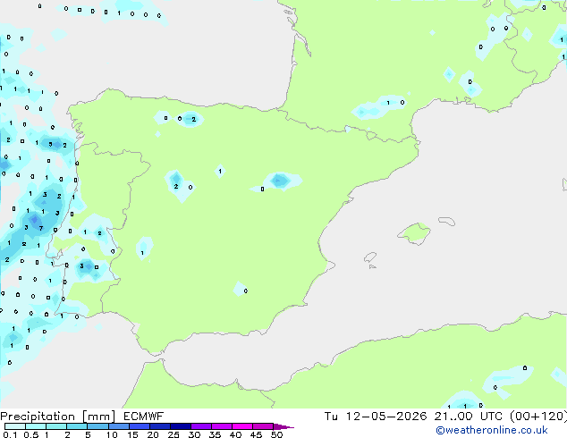This screenshot has width=567, height=438.
Task: Click the '40' legend scale label
Action: coord(235,434)
